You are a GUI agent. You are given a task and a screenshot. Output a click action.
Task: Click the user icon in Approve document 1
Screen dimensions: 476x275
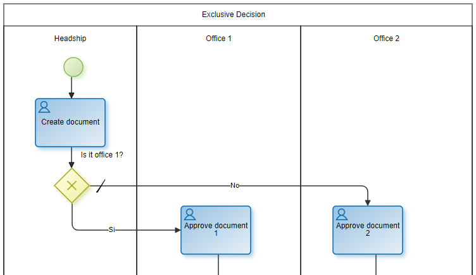pyautogui.click(x=189, y=214)
